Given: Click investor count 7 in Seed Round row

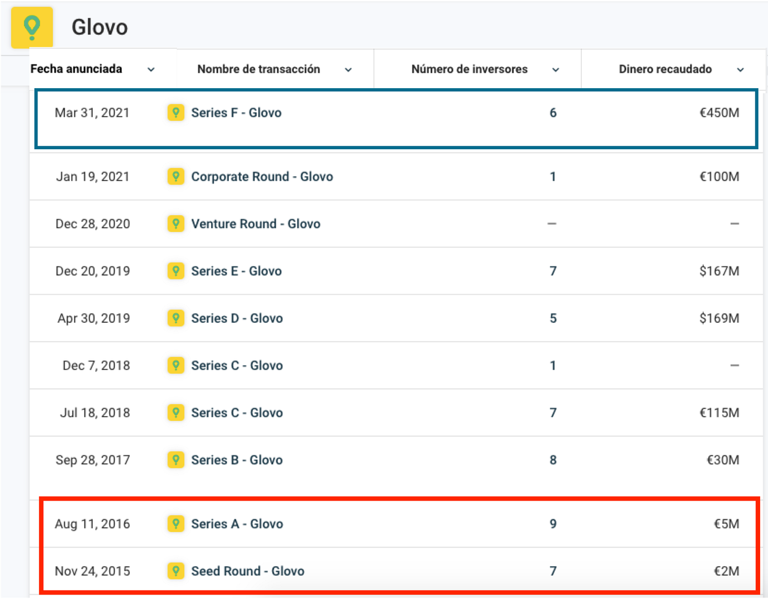Looking at the screenshot, I should coord(553,571).
